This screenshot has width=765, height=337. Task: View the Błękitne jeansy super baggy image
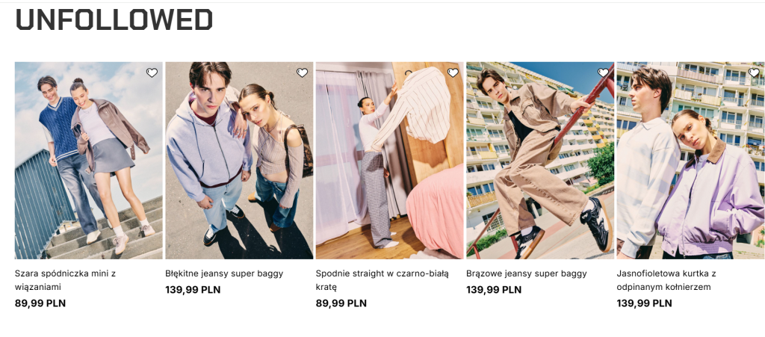coord(239,161)
